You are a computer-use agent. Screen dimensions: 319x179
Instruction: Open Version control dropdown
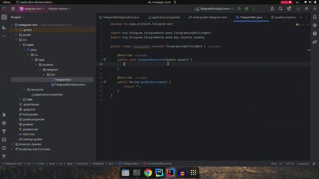(x=59, y=9)
